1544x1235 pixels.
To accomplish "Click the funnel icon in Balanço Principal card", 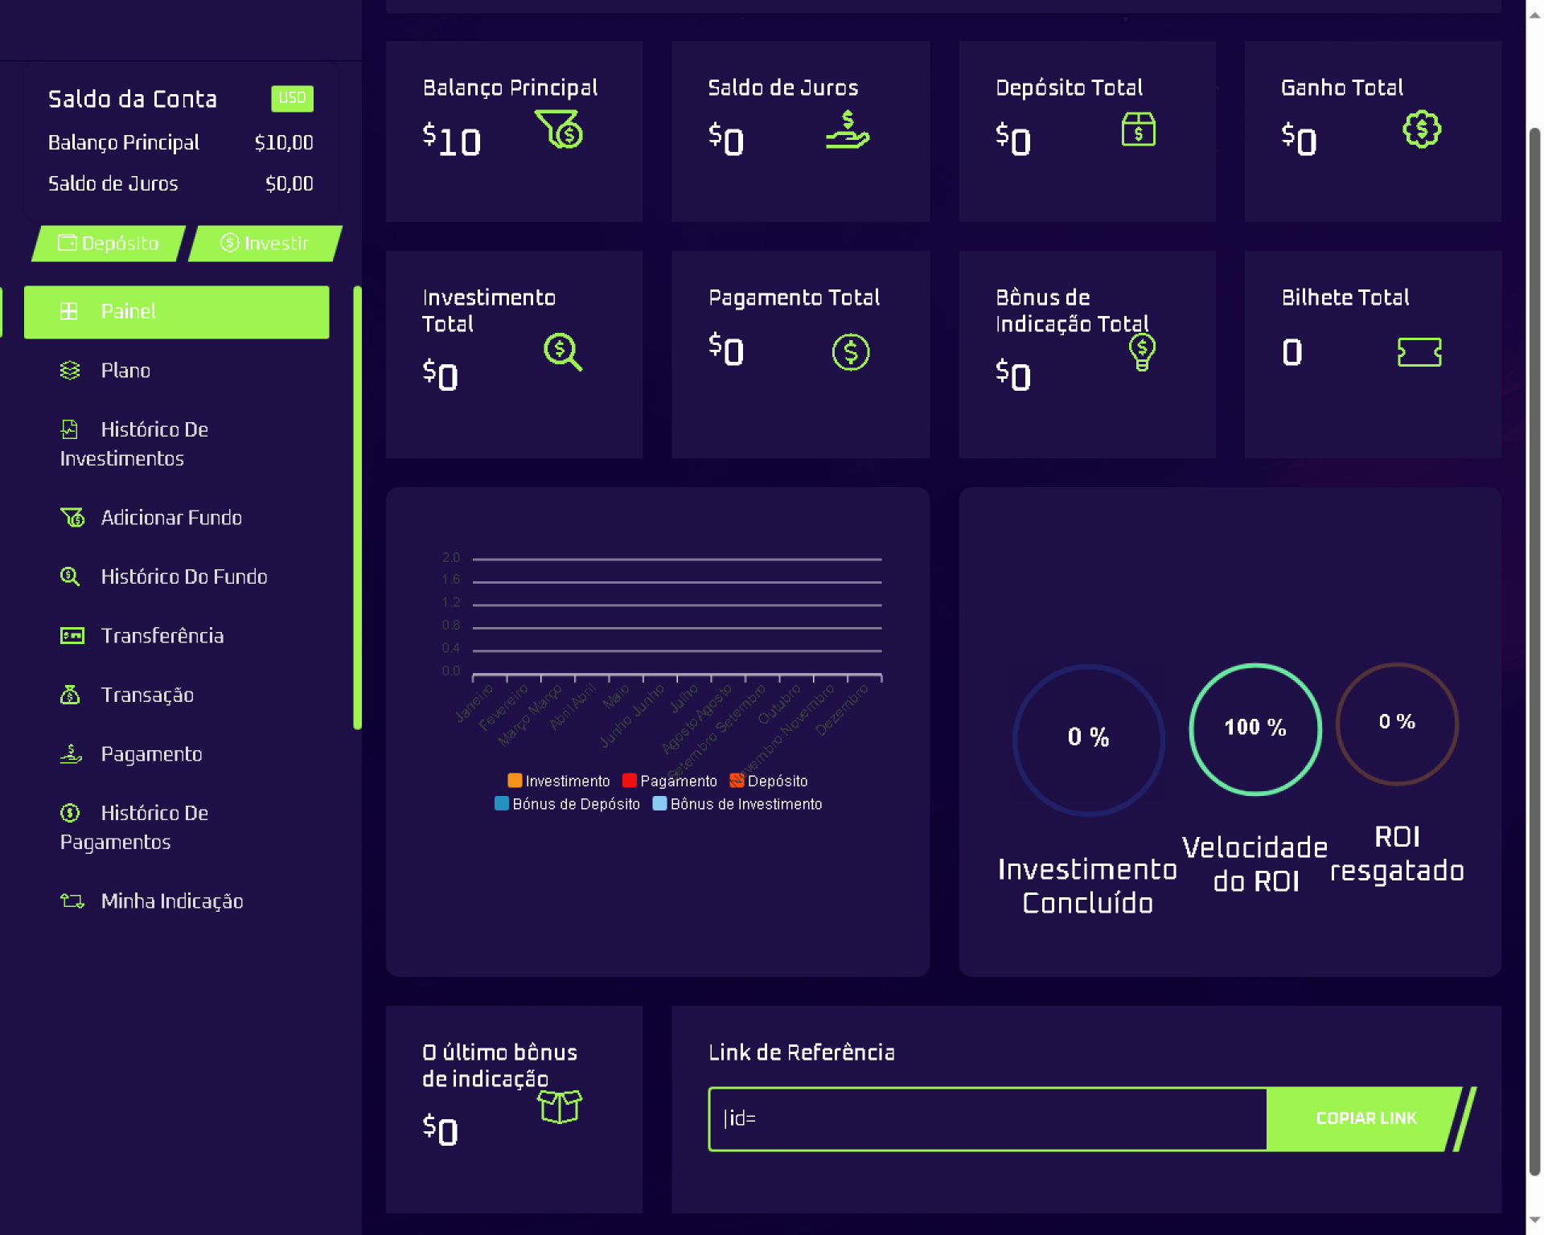I will pyautogui.click(x=560, y=129).
